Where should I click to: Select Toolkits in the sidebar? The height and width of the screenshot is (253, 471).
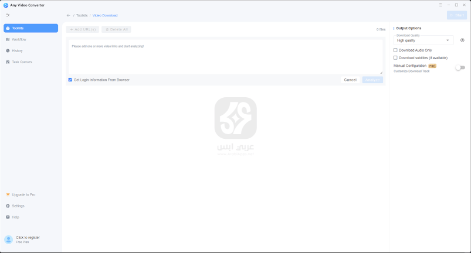click(x=31, y=28)
